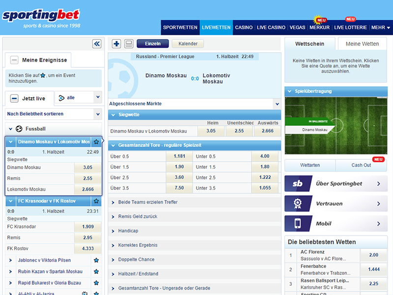Collapse the FC Krasnodar v FK Rostov match

pos(10,201)
